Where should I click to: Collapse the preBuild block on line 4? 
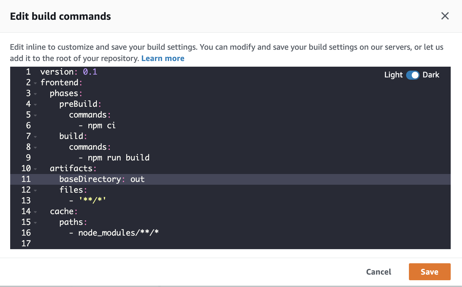[x=35, y=105]
